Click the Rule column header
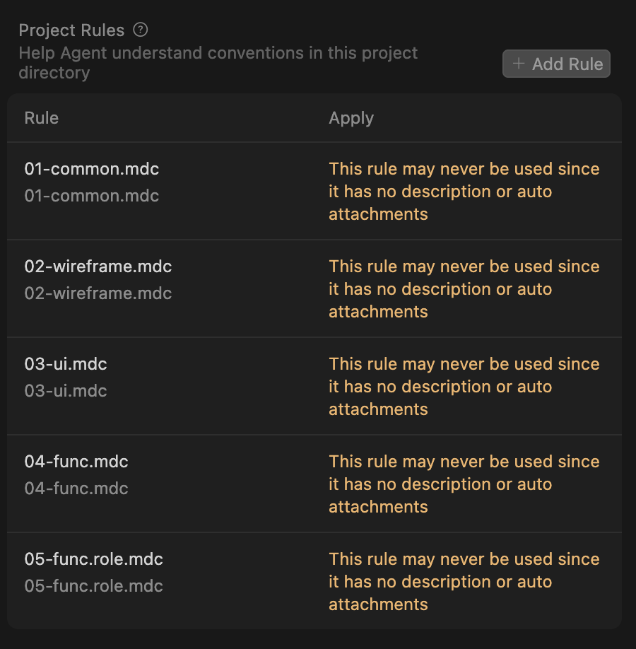The height and width of the screenshot is (649, 636). point(42,118)
